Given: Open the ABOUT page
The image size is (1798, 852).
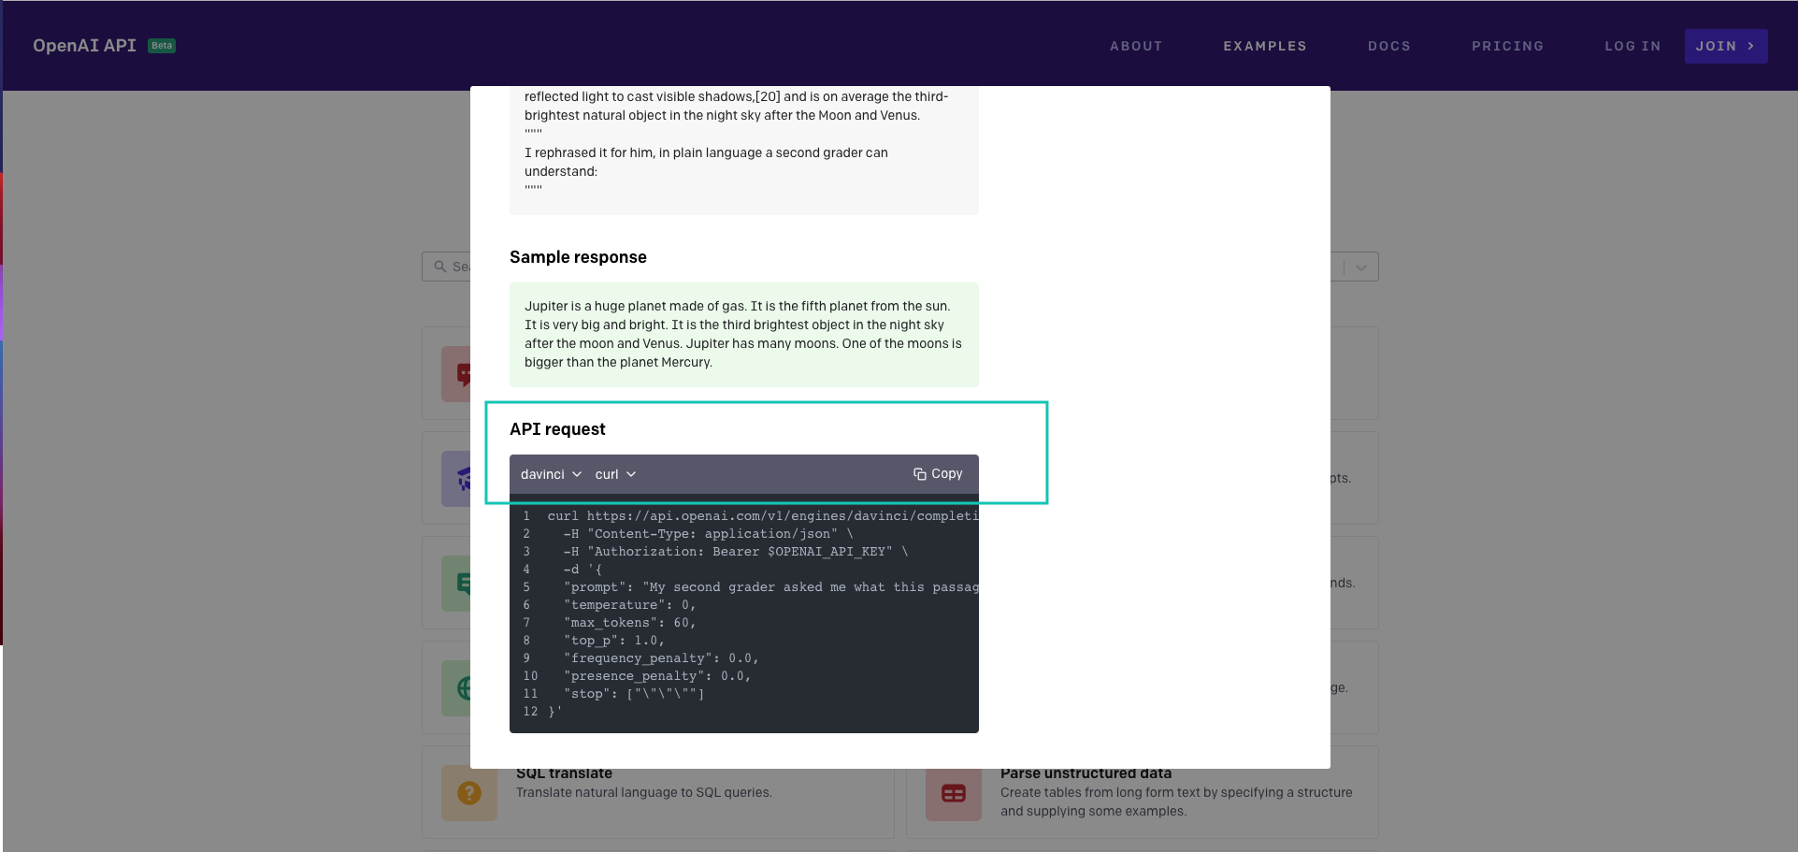Looking at the screenshot, I should 1136,46.
